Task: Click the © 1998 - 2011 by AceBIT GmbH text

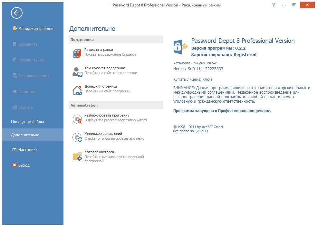Action: [x=198, y=127]
